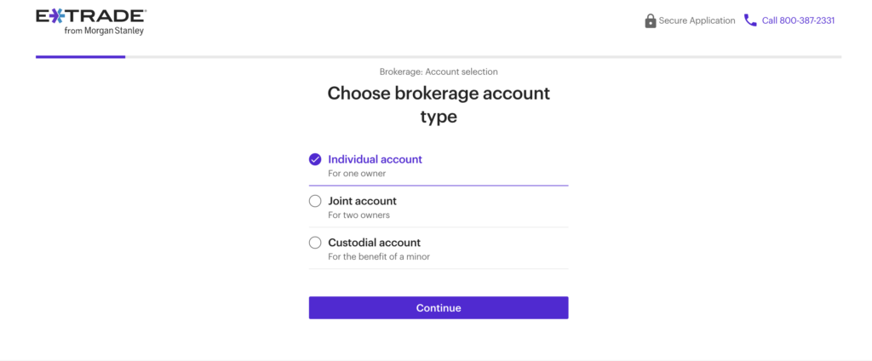This screenshot has width=872, height=361.
Task: Click the Secure Application text
Action: (x=697, y=20)
